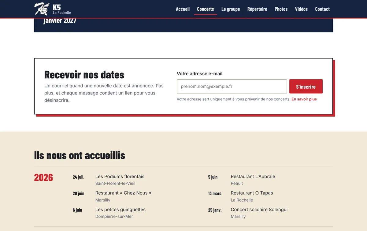
Task: Click the 24 juil. date
Action: click(78, 177)
